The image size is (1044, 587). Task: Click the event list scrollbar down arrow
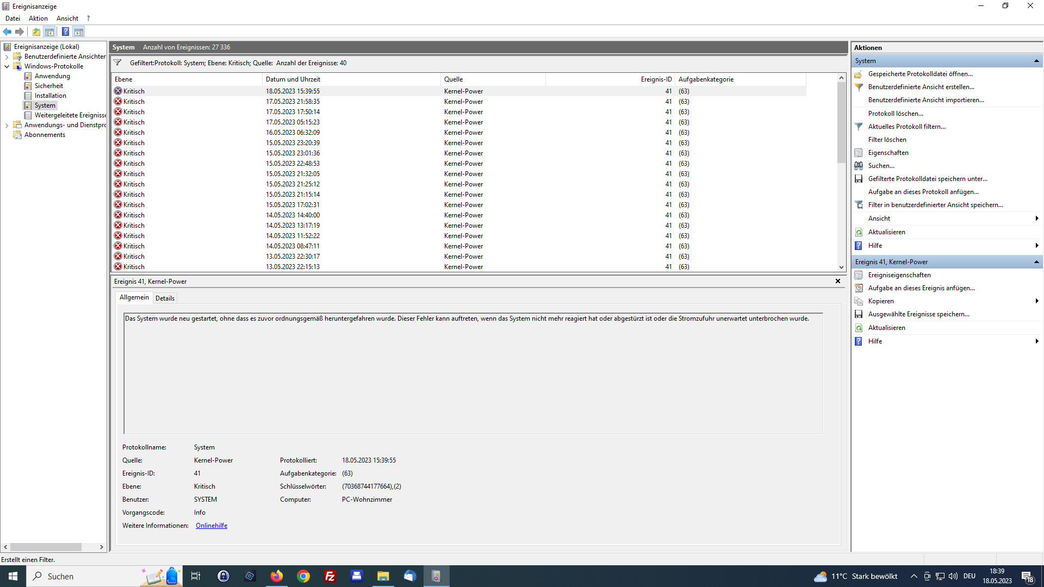(x=841, y=267)
